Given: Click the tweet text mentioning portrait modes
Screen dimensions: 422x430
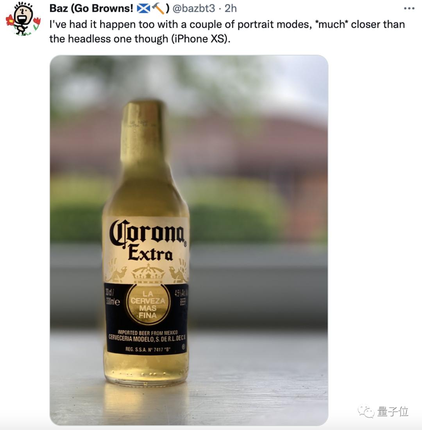Looking at the screenshot, I should [x=227, y=32].
